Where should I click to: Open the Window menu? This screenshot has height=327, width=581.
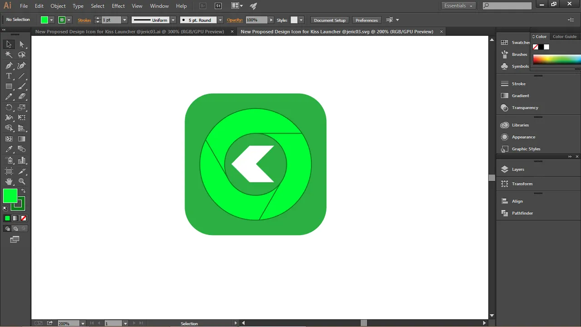pos(159,6)
